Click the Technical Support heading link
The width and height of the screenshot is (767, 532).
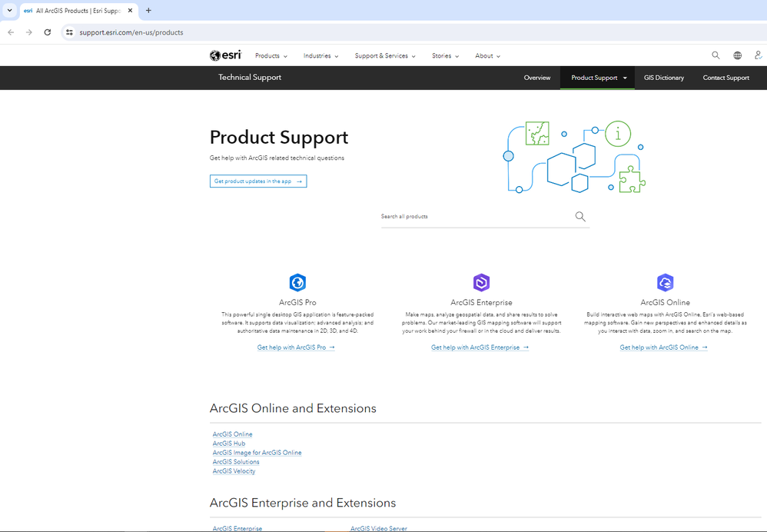coord(250,78)
